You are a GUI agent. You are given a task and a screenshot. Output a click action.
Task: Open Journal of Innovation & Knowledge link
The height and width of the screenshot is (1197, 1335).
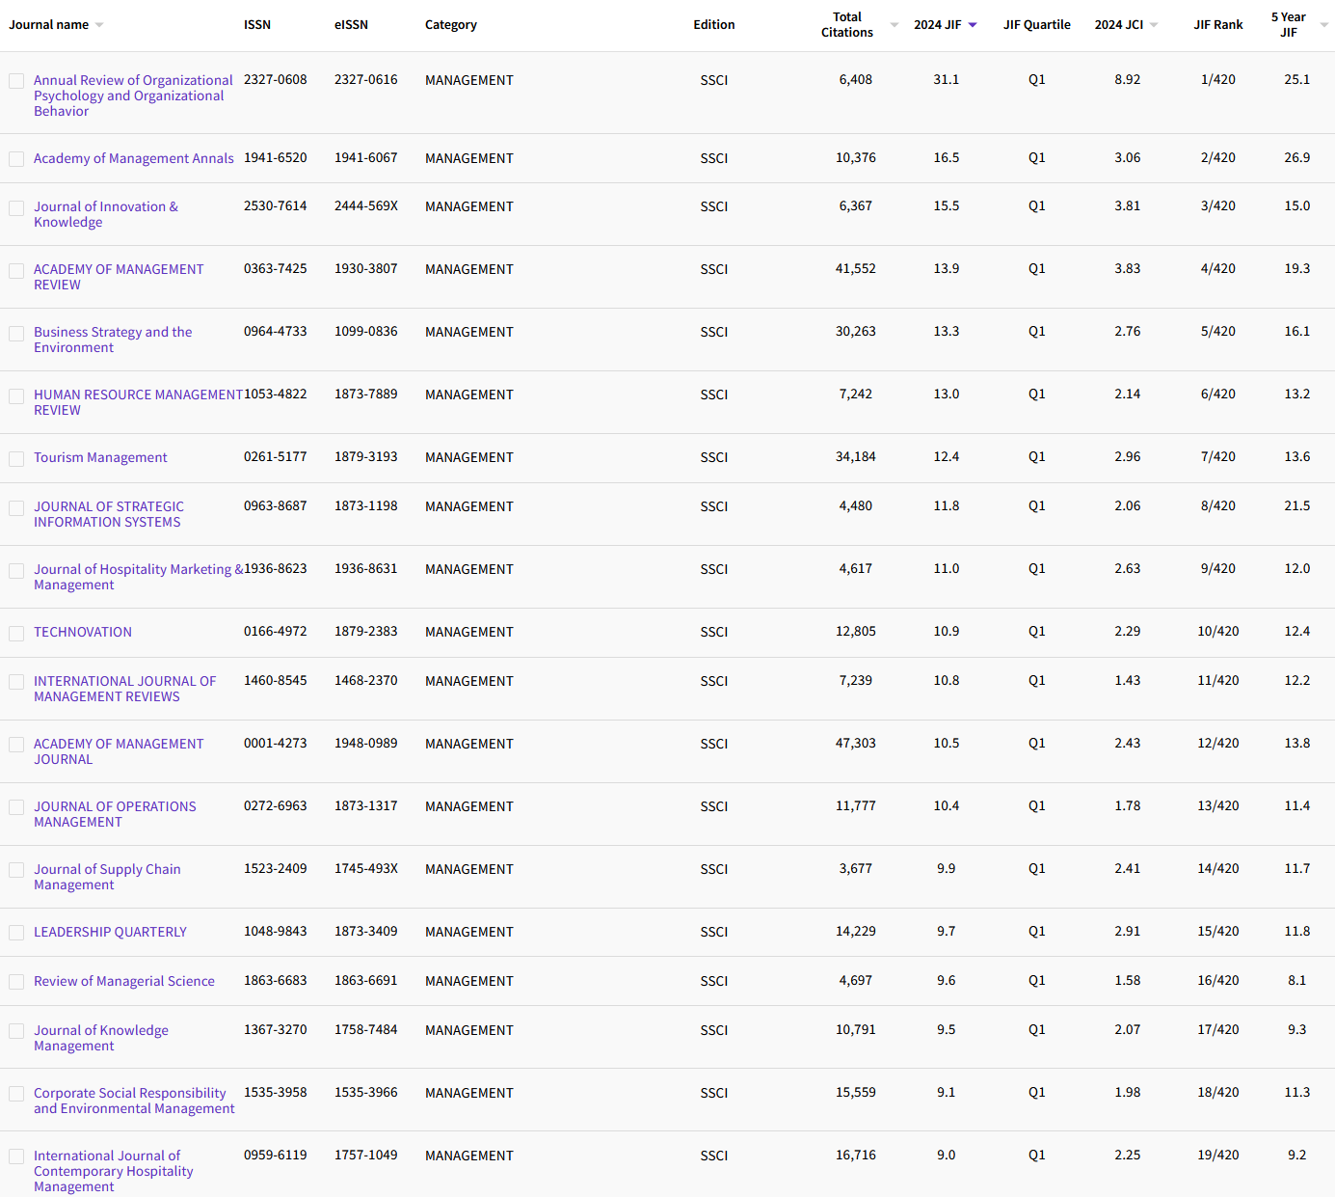tap(106, 214)
